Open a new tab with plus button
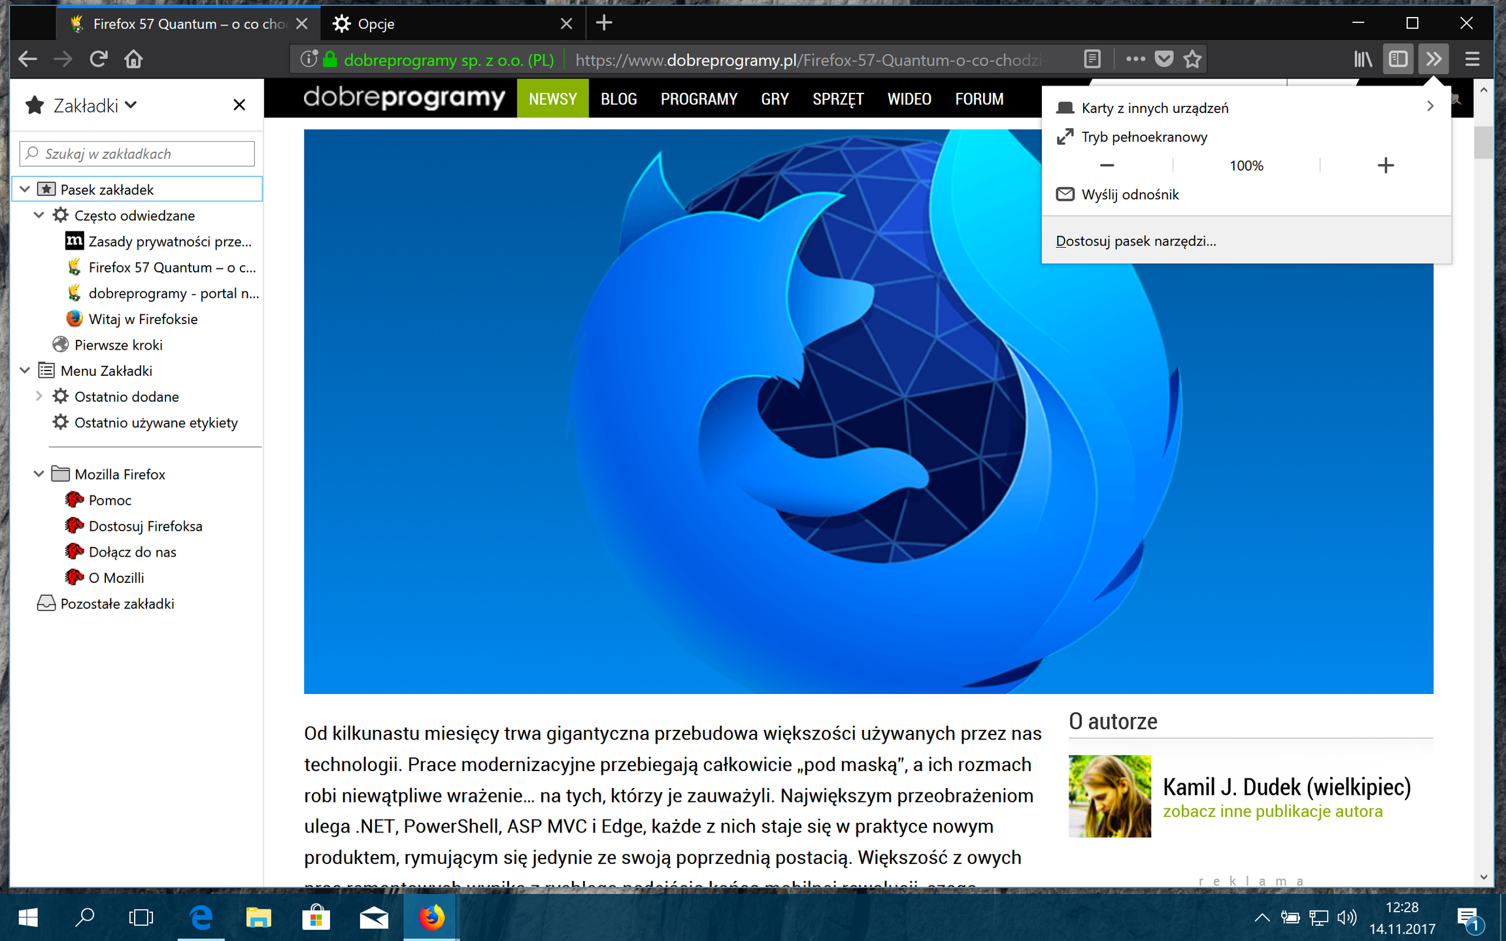1506x941 pixels. tap(603, 23)
